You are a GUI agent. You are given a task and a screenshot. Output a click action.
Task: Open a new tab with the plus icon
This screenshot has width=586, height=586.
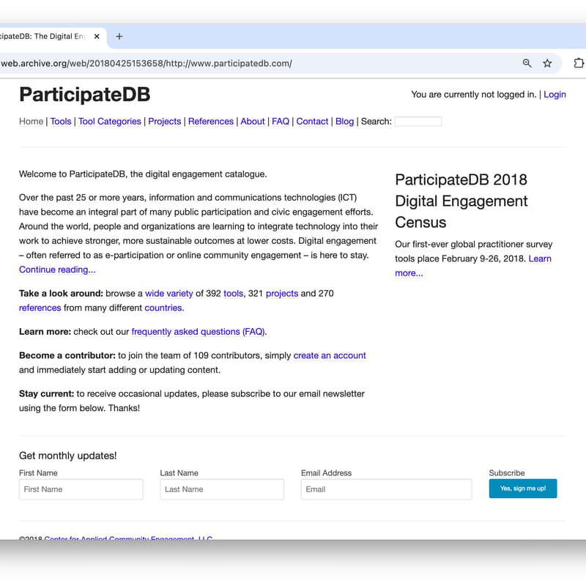(x=119, y=35)
